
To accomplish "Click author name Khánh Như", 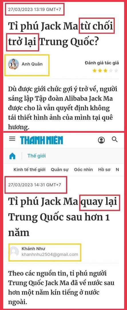I will click(x=31, y=248).
